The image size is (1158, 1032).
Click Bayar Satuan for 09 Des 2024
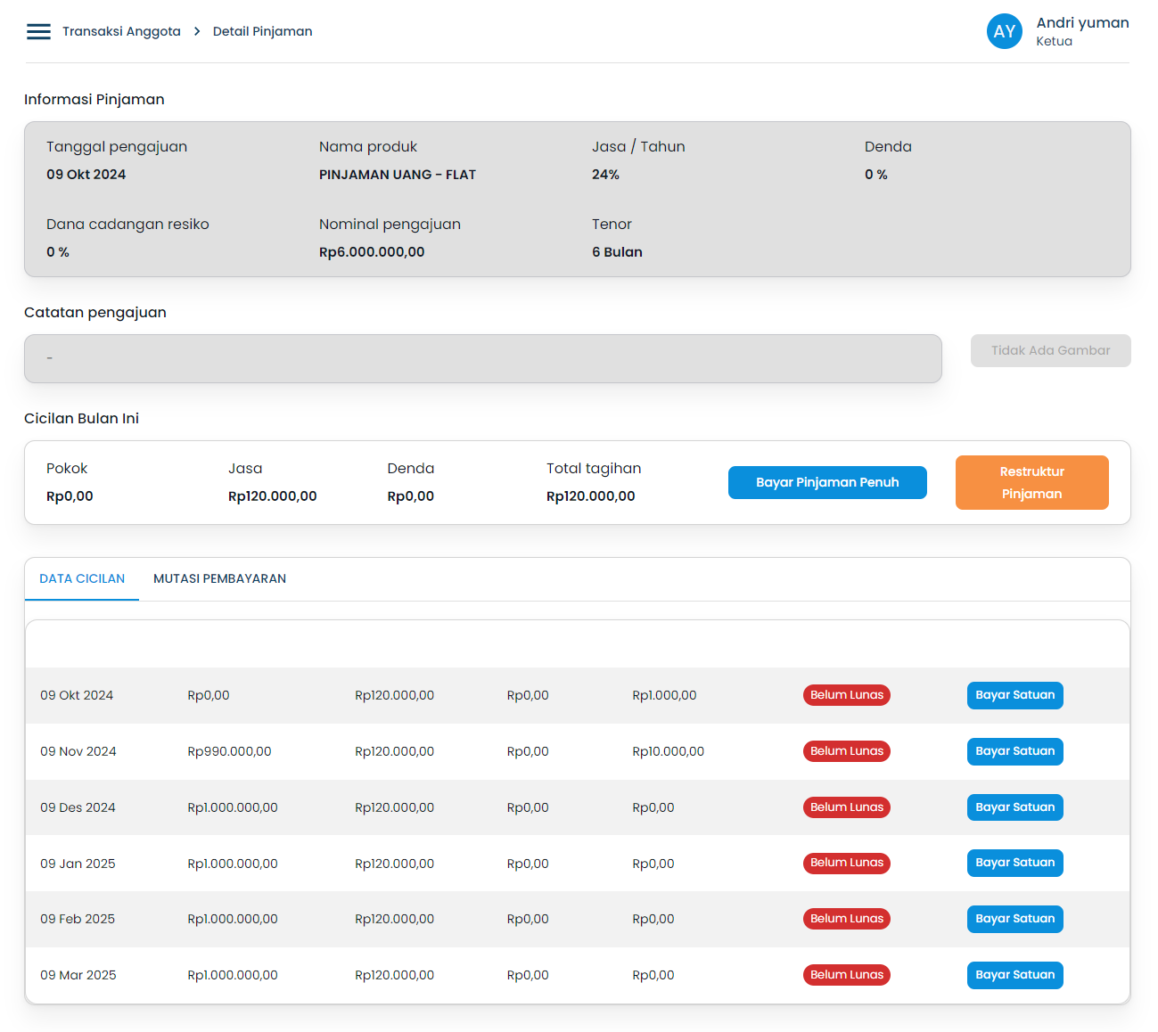click(x=1014, y=807)
